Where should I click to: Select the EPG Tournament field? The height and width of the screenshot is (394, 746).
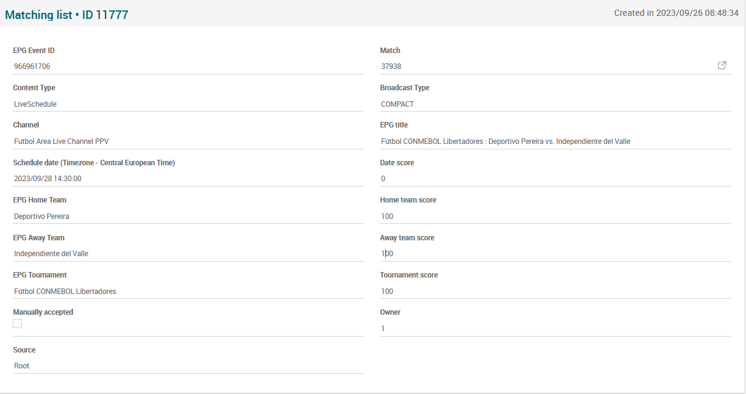point(188,292)
